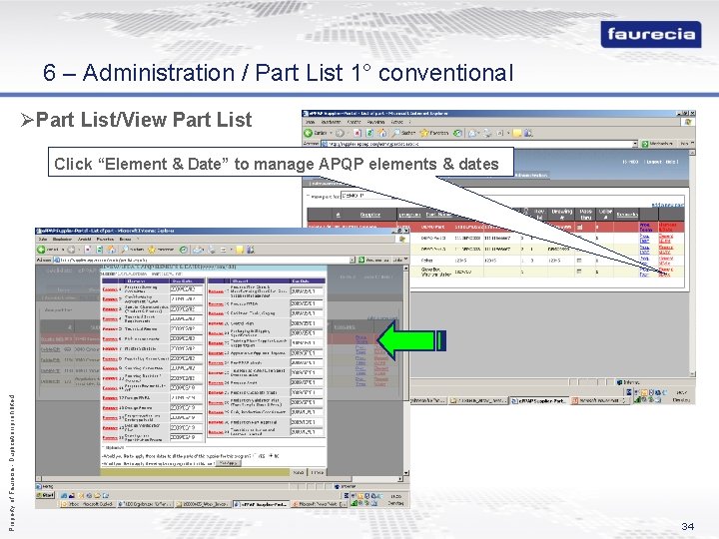Open Search in rear browser toolbar
This screenshot has width=719, height=539.
point(404,134)
